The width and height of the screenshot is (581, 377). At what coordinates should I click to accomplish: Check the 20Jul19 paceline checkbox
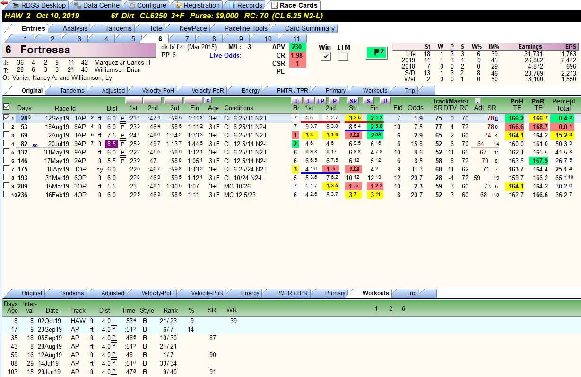6,144
